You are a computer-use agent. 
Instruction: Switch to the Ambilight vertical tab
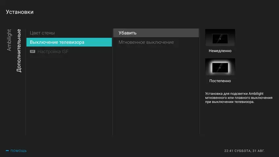9,40
